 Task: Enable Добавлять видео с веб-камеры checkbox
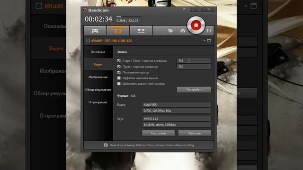coord(119,84)
